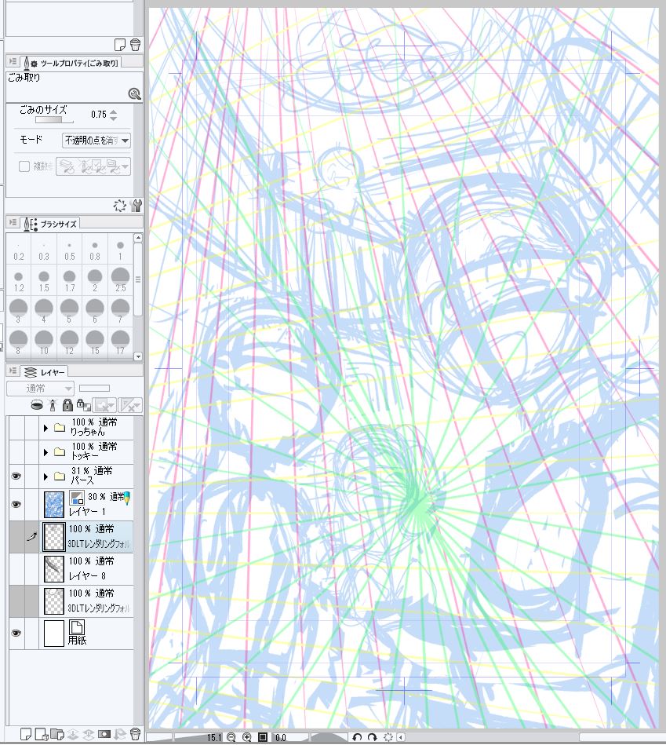This screenshot has height=745, width=666.
Task: Lock layer with padlock icon
Action: 68,405
